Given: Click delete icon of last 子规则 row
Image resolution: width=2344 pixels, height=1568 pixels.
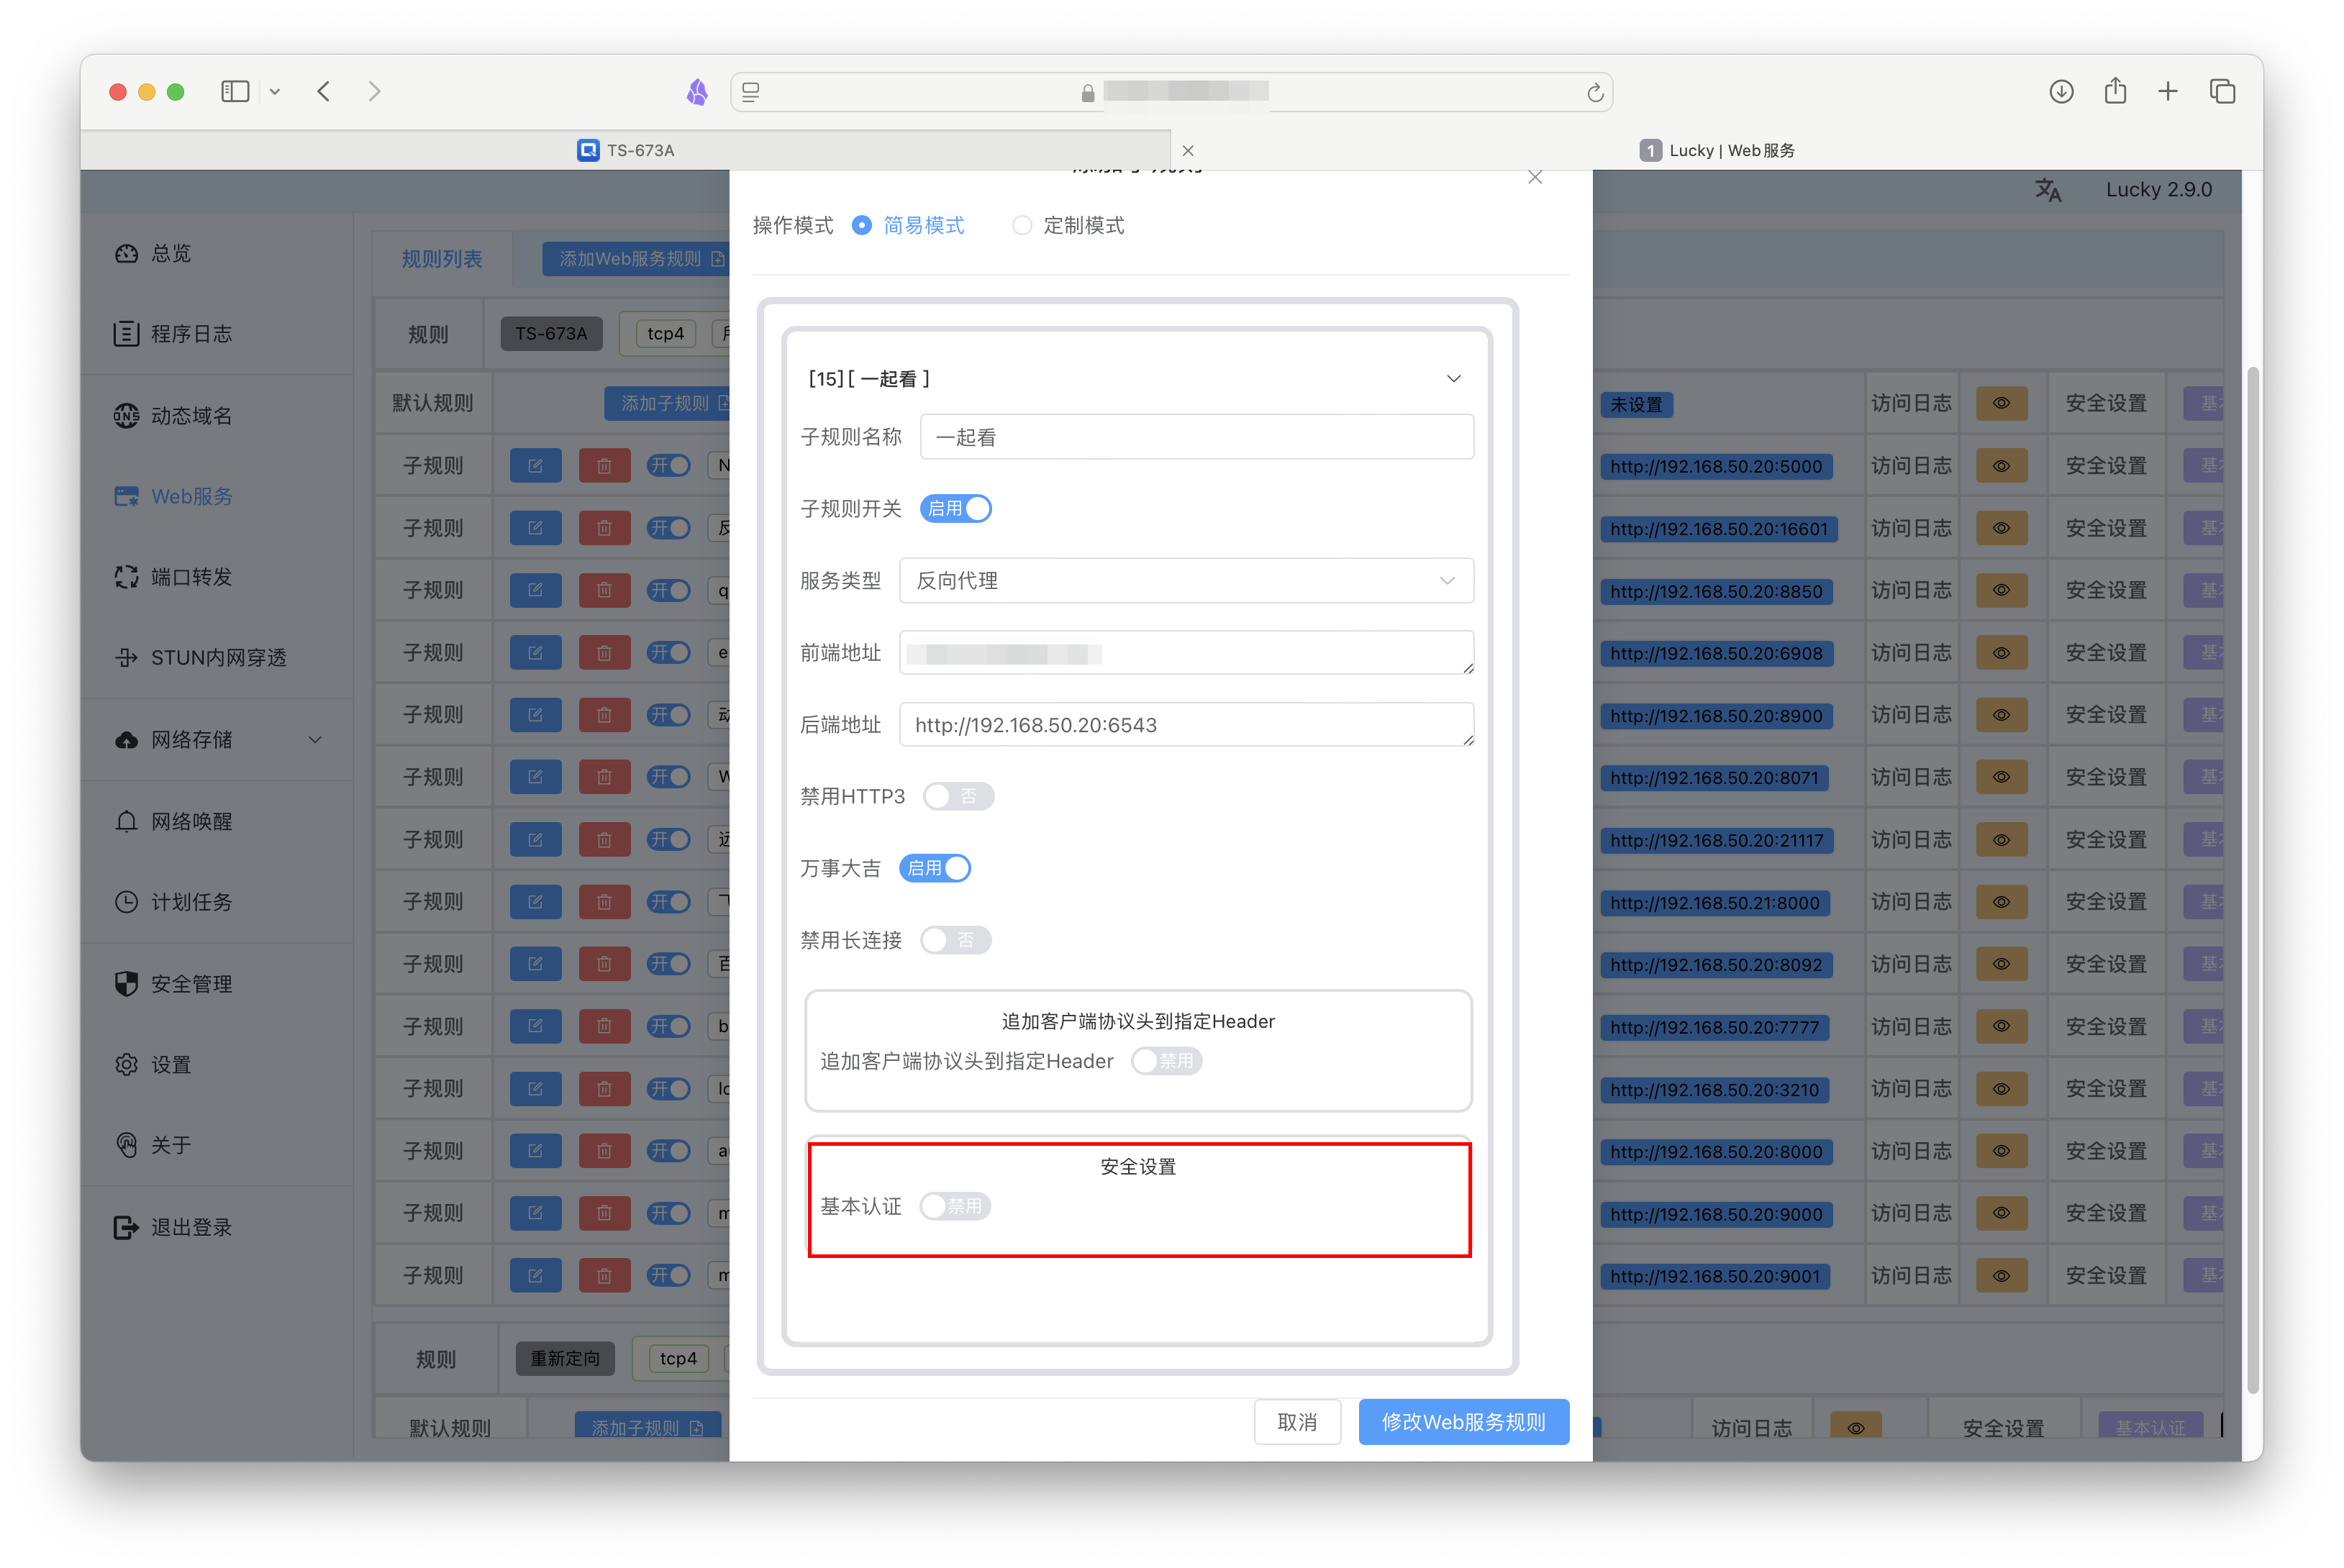Looking at the screenshot, I should 604,1276.
